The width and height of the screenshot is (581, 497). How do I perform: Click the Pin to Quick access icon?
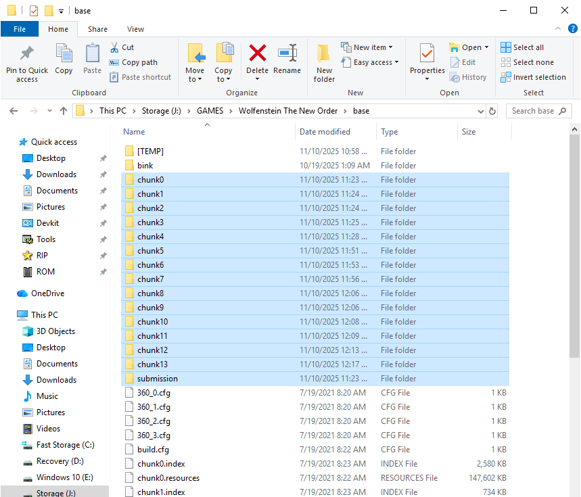coord(27,54)
